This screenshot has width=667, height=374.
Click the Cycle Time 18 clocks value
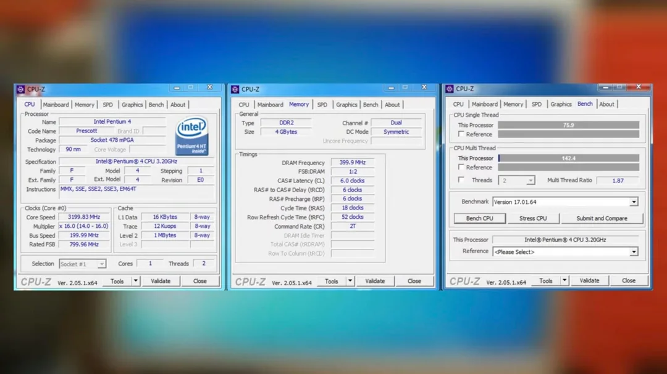353,208
